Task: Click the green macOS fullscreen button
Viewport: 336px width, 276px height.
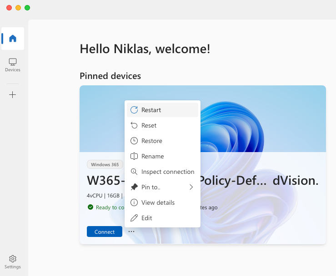Action: pyautogui.click(x=27, y=8)
